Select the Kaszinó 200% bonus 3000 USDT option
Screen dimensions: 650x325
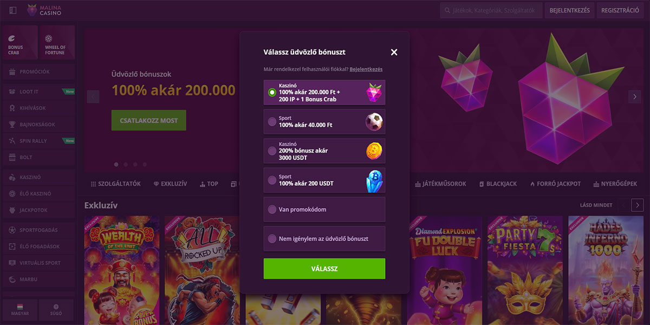pyautogui.click(x=324, y=151)
